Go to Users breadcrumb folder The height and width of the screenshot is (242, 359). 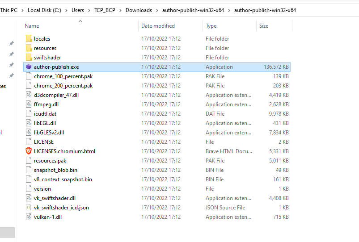tap(78, 10)
